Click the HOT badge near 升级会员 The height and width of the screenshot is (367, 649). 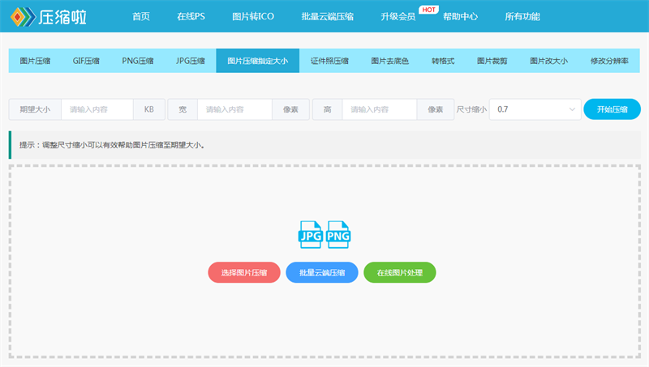(x=428, y=10)
